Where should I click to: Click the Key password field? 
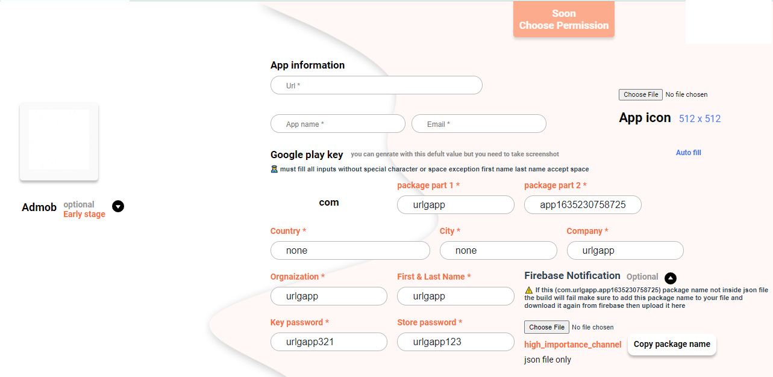point(329,342)
